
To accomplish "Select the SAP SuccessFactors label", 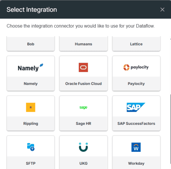I will (x=136, y=124).
